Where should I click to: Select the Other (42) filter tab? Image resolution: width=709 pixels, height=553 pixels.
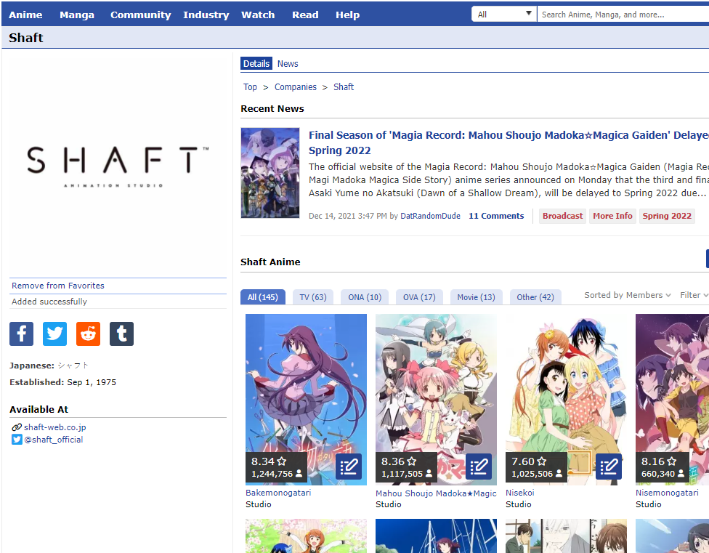535,297
